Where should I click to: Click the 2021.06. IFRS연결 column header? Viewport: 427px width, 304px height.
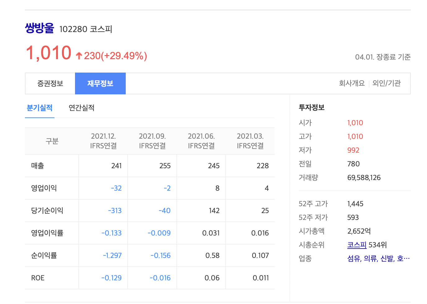pyautogui.click(x=201, y=141)
